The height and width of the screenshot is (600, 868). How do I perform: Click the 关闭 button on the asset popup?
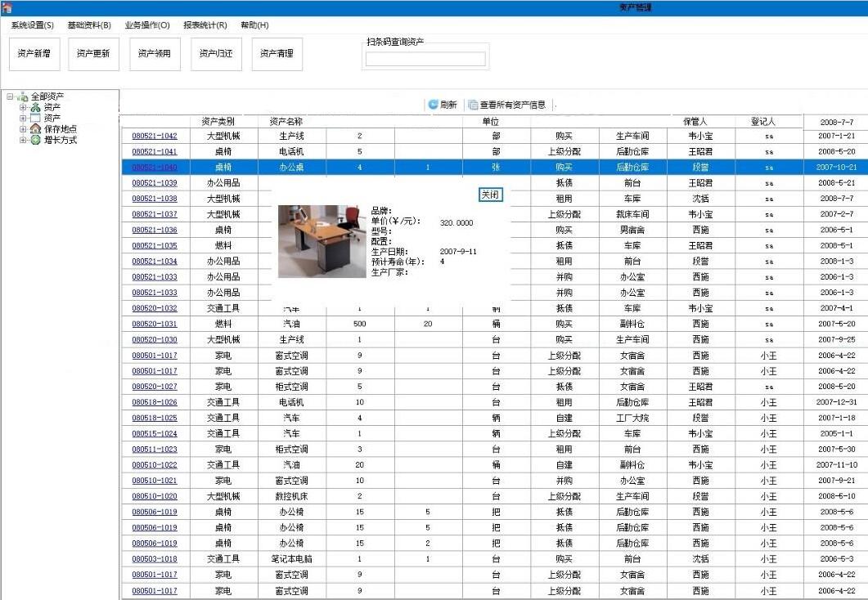coord(490,194)
